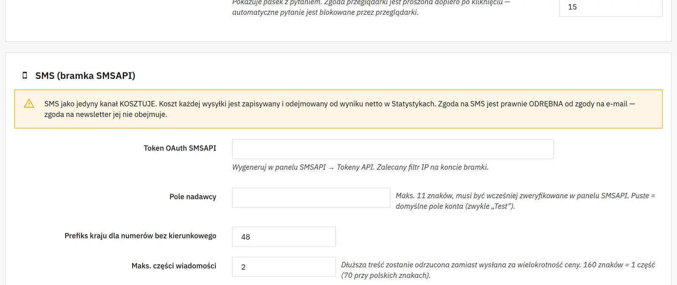Screen dimensions: 677x285
Task: Click the "Token OAuth SMSAPI" label
Action: [x=180, y=148]
